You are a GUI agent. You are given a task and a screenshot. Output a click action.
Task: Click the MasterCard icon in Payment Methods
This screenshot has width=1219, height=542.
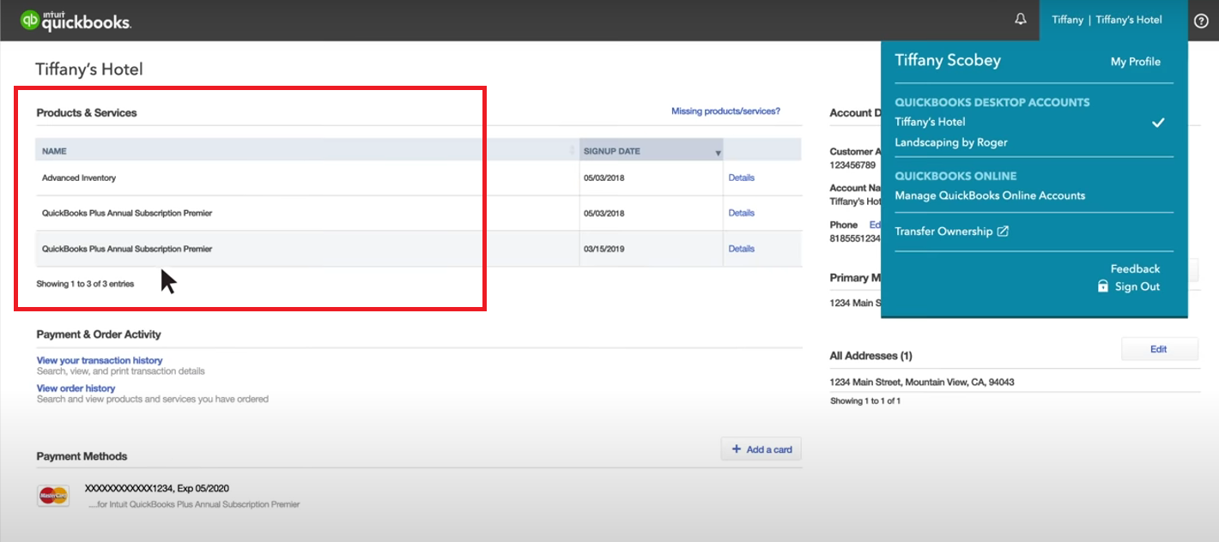point(53,495)
